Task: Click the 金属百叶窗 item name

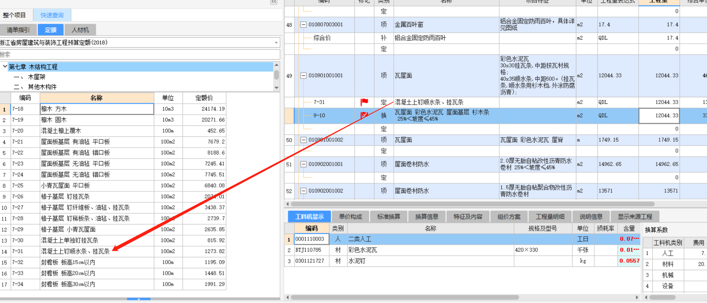Action: 409,24
